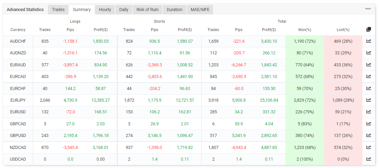Image resolution: width=379 pixels, height=168 pixels.
Task: Click EURCHF total pips -60.0
Action: [x=239, y=88]
